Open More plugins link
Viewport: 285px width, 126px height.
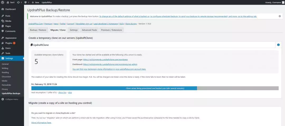pyautogui.click(x=131, y=24)
